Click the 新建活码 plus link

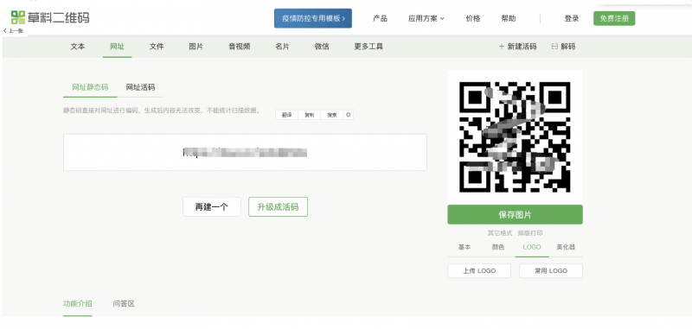(x=517, y=47)
